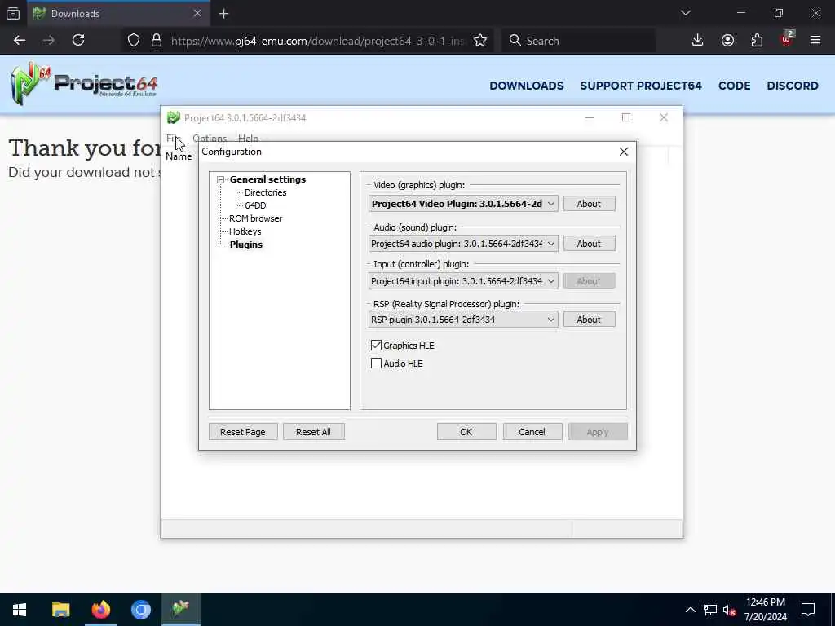Open Audio sound plugin dropdown
Image resolution: width=835 pixels, height=626 pixels.
click(463, 244)
